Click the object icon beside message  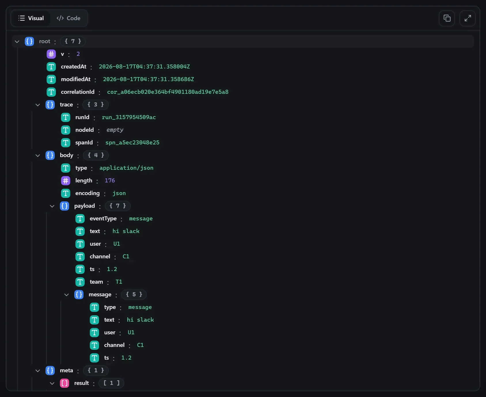(x=79, y=295)
